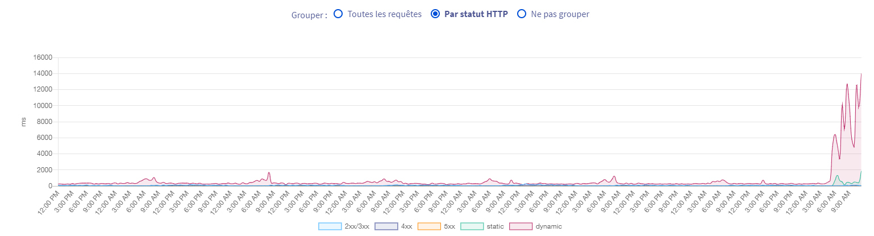The image size is (874, 236).
Task: Select the 'Par statut HTTP' grouping option
Action: click(436, 14)
